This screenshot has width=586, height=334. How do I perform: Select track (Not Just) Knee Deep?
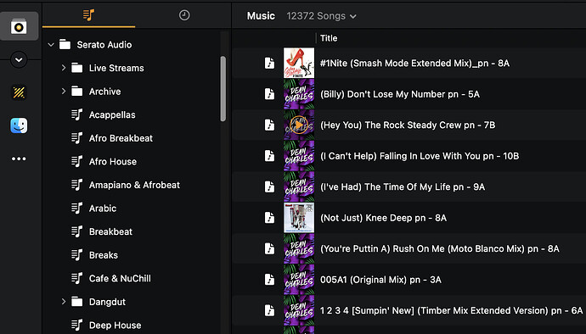click(383, 218)
